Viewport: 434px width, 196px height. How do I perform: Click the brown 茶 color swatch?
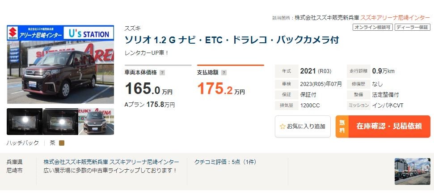click(62, 143)
